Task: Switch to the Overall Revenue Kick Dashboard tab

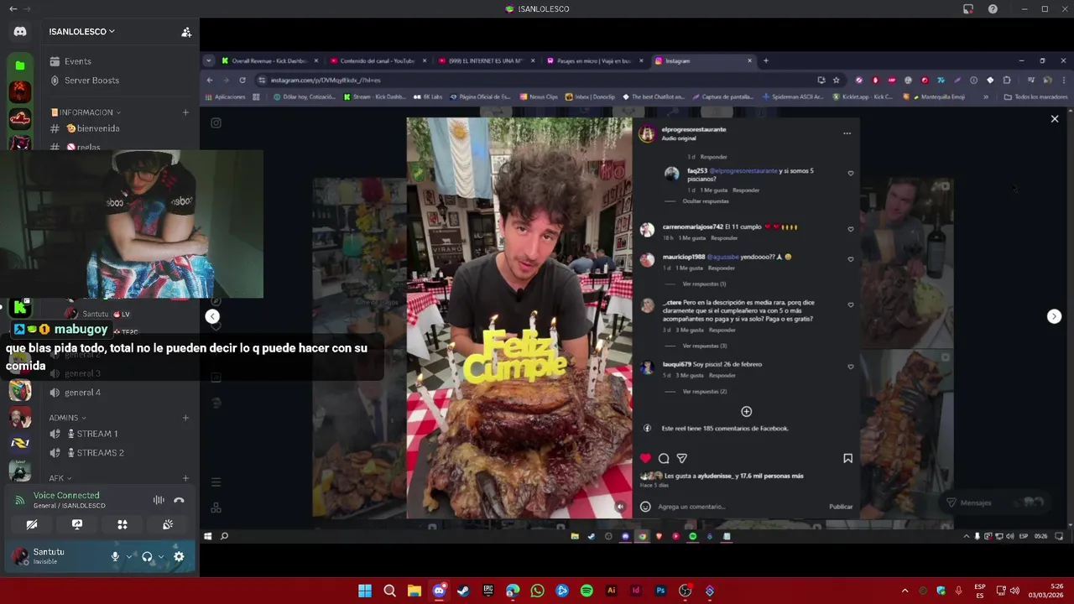Action: (x=269, y=60)
